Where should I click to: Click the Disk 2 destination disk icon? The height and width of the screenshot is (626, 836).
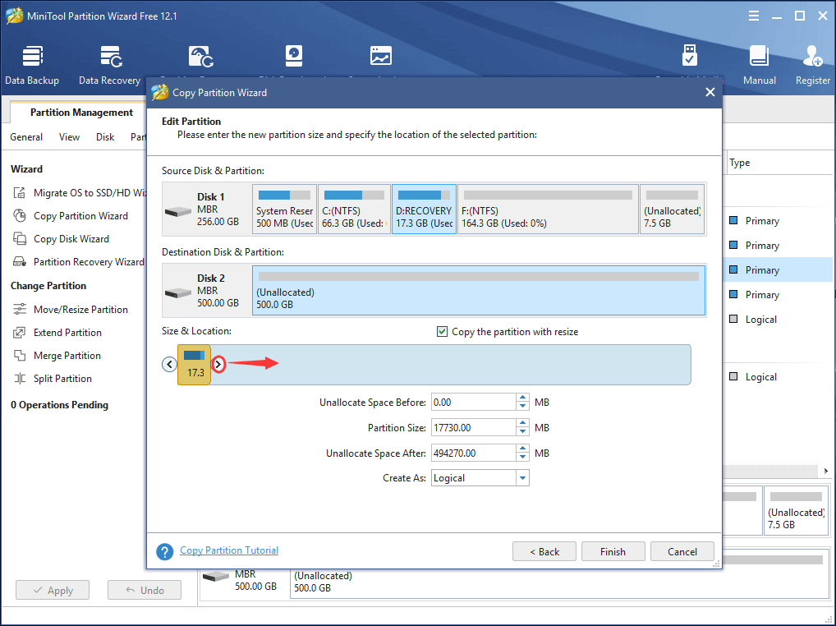[x=178, y=292]
